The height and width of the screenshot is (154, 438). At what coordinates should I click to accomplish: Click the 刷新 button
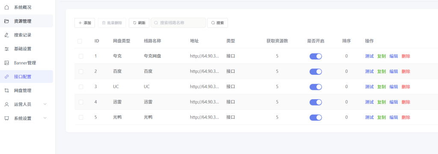pos(139,23)
